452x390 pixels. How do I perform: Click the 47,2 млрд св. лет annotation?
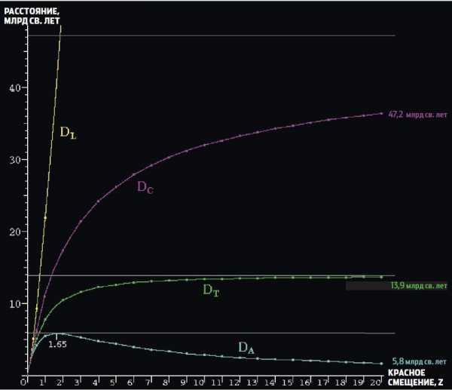click(417, 115)
